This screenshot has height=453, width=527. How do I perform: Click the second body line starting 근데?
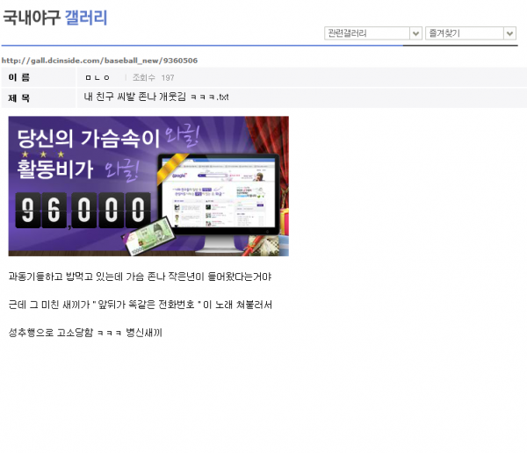click(140, 305)
